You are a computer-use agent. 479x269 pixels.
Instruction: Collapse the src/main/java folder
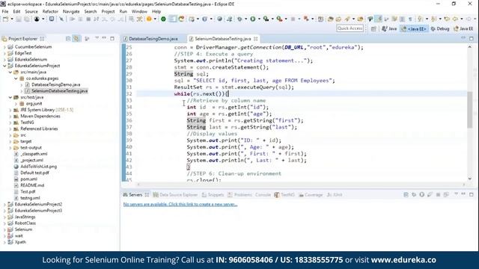click(10, 72)
